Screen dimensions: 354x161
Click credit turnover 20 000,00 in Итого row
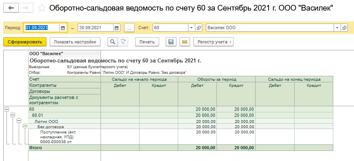[x=236, y=148]
